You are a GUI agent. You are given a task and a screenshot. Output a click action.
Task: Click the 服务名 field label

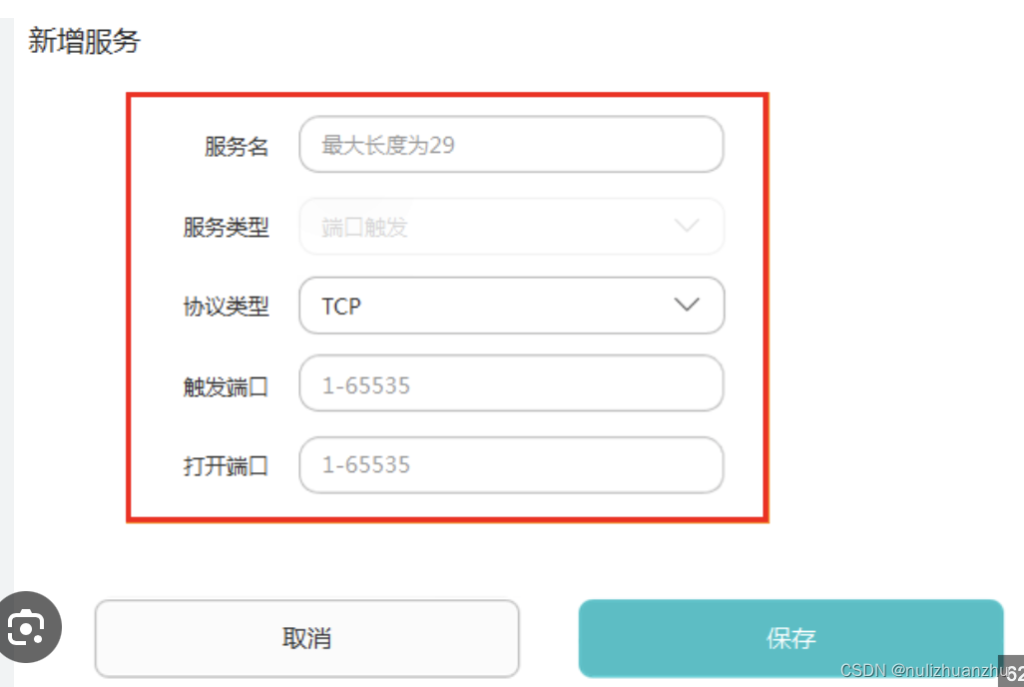pyautogui.click(x=237, y=147)
